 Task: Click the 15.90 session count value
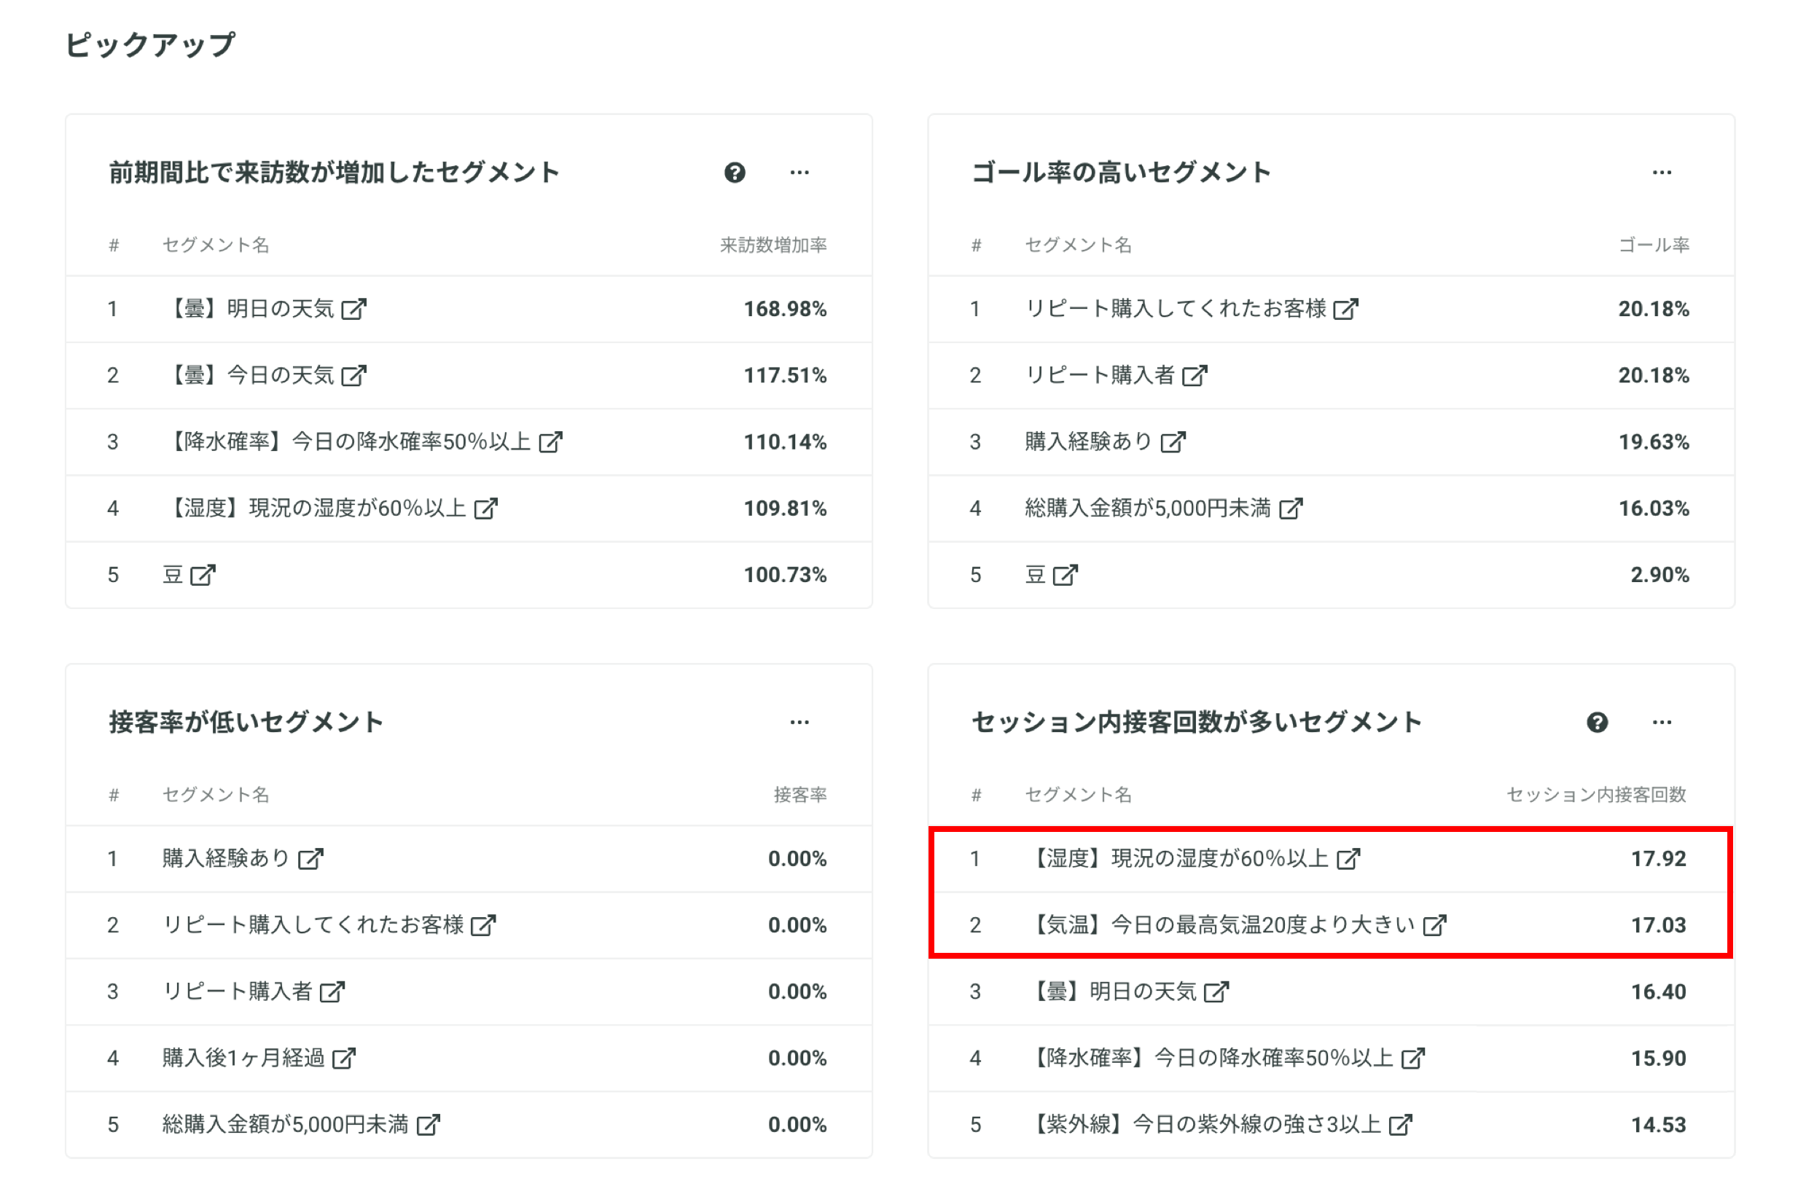pyautogui.click(x=1657, y=1058)
